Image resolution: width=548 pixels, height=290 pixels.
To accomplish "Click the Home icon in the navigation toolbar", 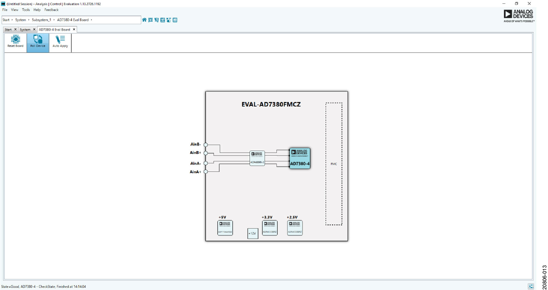I will [144, 20].
